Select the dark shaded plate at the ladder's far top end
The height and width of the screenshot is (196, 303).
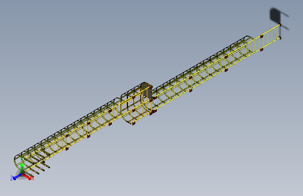click(x=275, y=15)
